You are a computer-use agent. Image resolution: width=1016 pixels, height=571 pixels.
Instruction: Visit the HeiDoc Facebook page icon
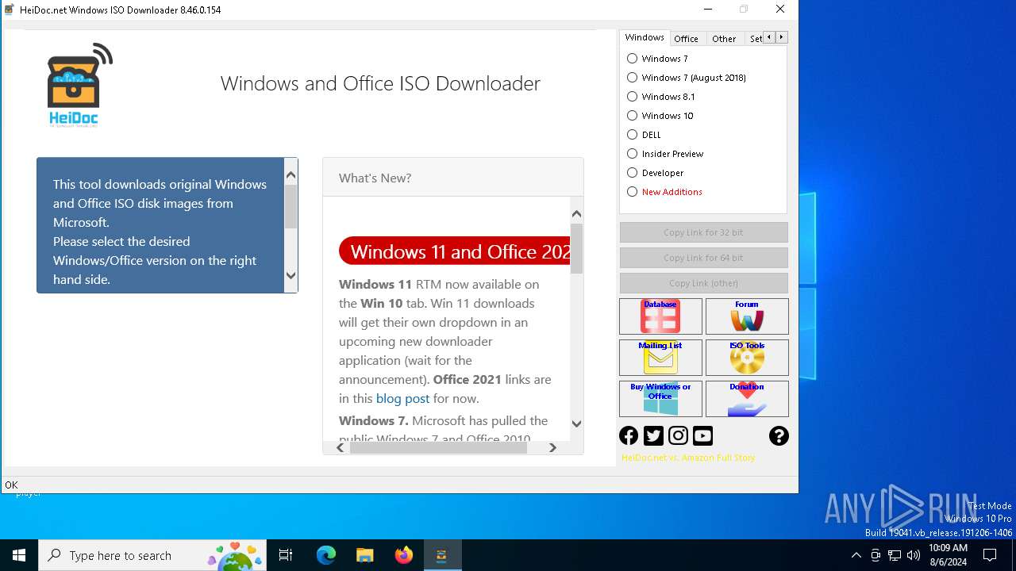click(629, 435)
